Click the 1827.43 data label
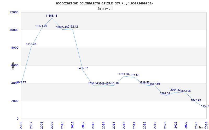209x130 pixels. [196, 100]
